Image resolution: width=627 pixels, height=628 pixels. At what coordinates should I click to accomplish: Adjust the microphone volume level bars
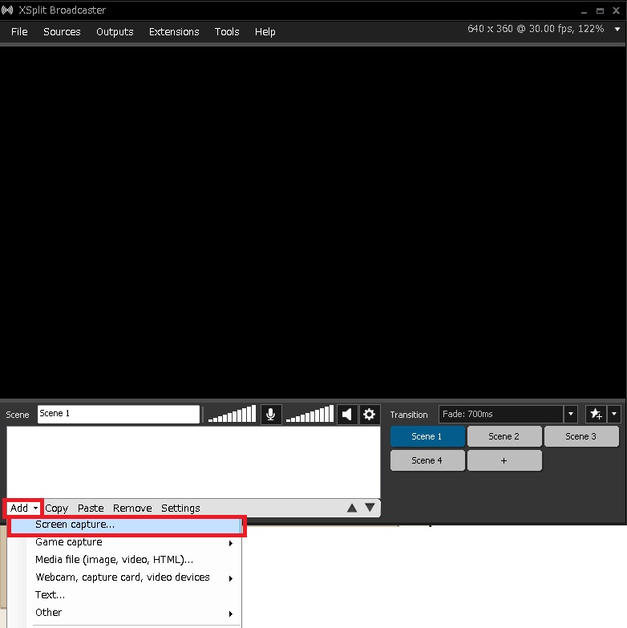pos(232,414)
